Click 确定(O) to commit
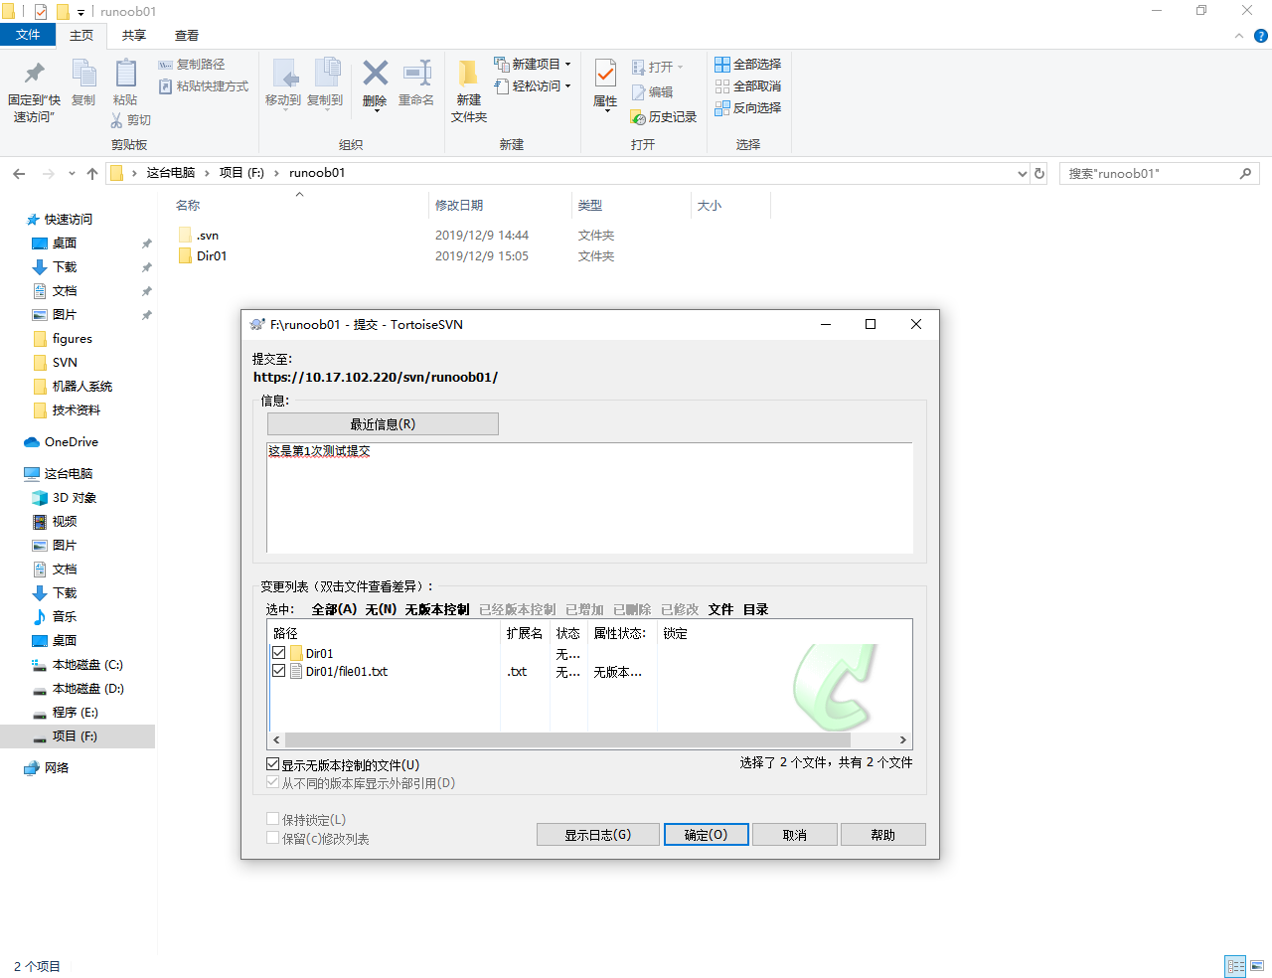This screenshot has height=978, width=1272. tap(707, 835)
